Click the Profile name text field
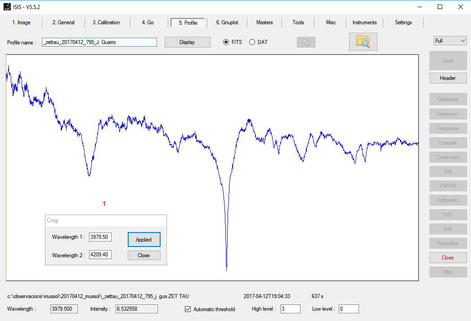The width and height of the screenshot is (471, 321). [x=99, y=42]
